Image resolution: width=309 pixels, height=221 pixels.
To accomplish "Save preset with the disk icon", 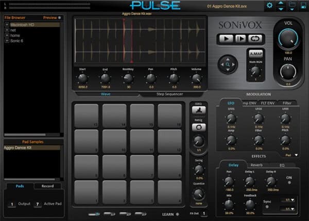I will (x=304, y=6).
